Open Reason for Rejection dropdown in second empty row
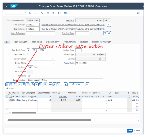146x137 pixels. [x=107, y=107]
